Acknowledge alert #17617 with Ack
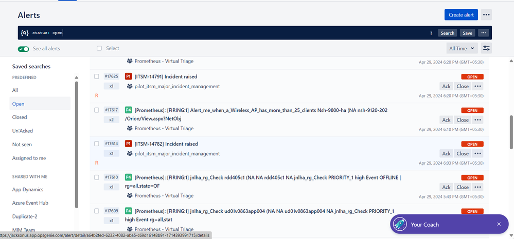This screenshot has width=514, height=239. (446, 120)
